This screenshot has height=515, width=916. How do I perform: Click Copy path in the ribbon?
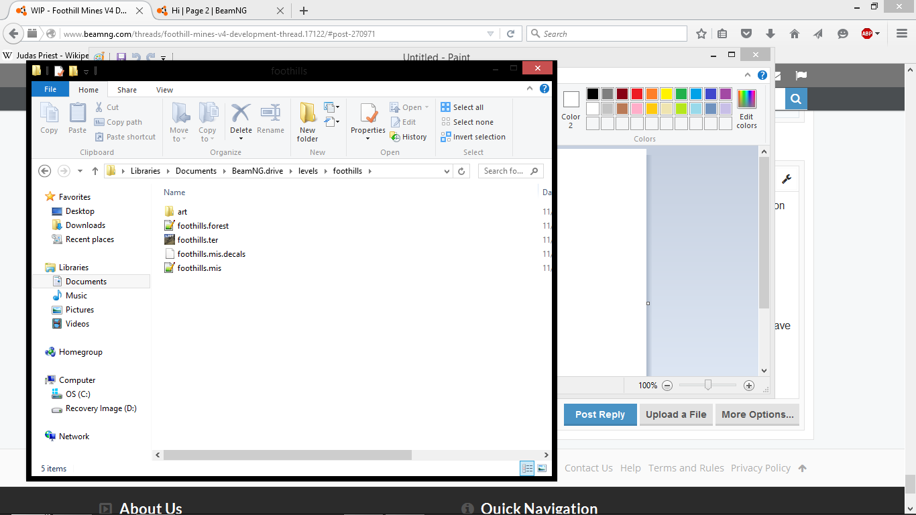pyautogui.click(x=118, y=122)
